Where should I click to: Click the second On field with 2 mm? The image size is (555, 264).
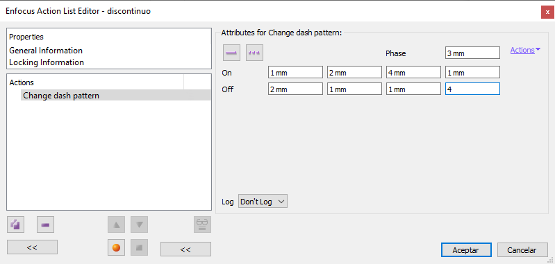coord(354,72)
